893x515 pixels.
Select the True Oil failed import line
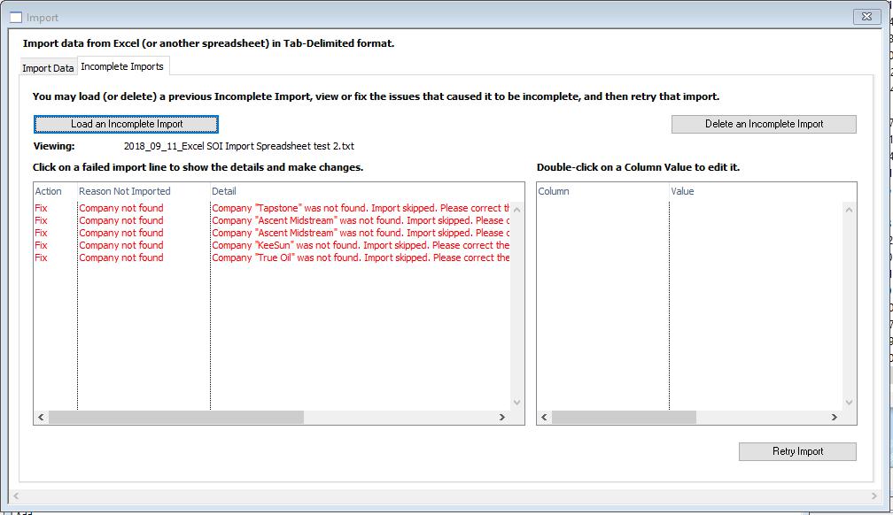pos(266,257)
